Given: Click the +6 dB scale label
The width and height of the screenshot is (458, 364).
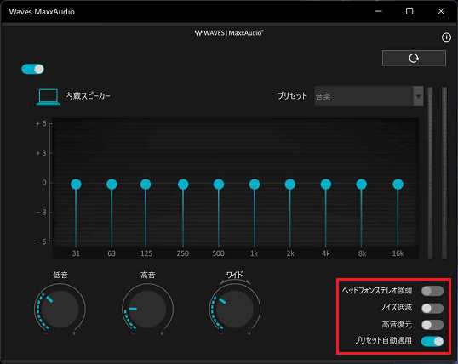Looking at the screenshot, I should tap(41, 124).
